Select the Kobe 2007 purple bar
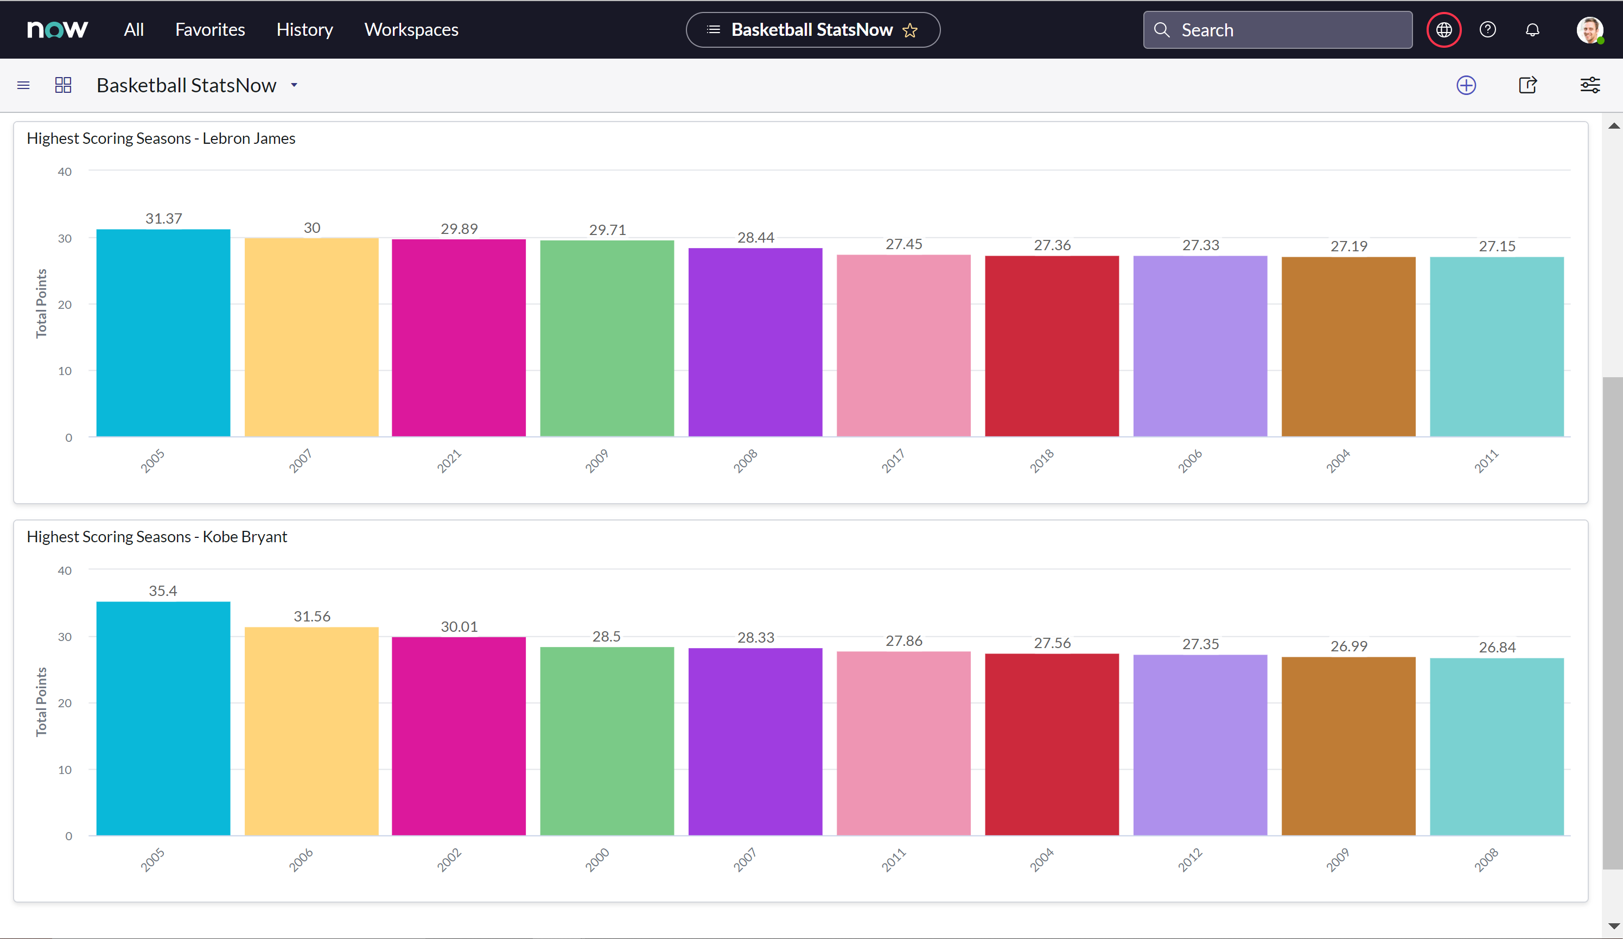1623x939 pixels. pyautogui.click(x=755, y=742)
